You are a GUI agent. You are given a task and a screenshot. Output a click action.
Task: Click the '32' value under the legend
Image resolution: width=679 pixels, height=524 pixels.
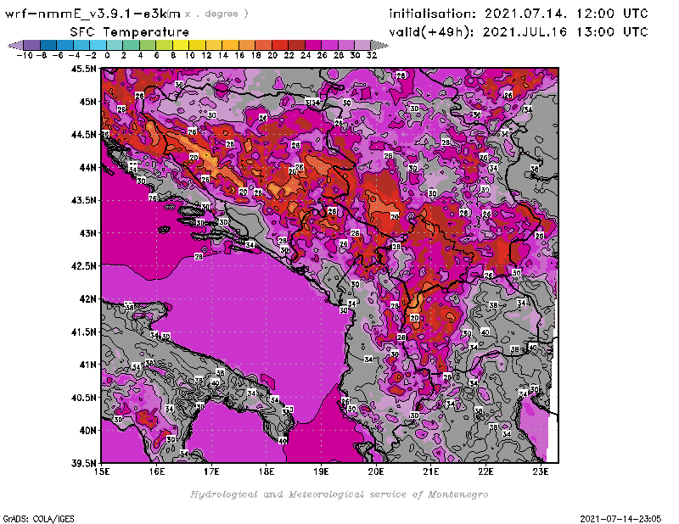(372, 55)
